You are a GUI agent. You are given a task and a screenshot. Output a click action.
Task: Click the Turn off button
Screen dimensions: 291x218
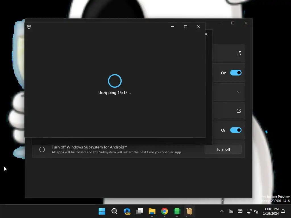tap(223, 149)
